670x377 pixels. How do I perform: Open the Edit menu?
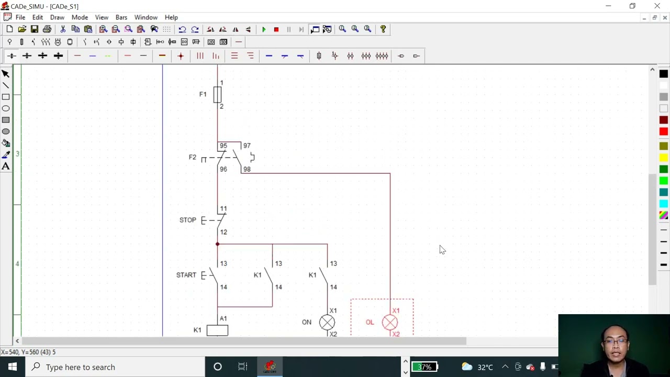[x=38, y=17]
